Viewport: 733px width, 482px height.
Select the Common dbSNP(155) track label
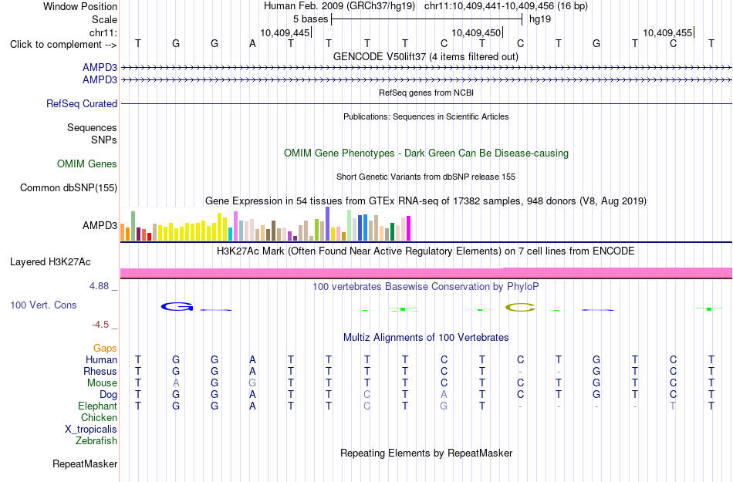[69, 187]
